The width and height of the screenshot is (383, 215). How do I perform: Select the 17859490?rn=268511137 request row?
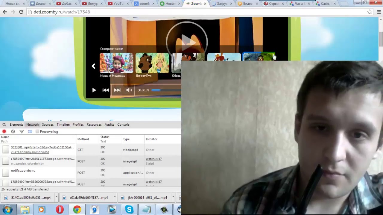pos(90,161)
